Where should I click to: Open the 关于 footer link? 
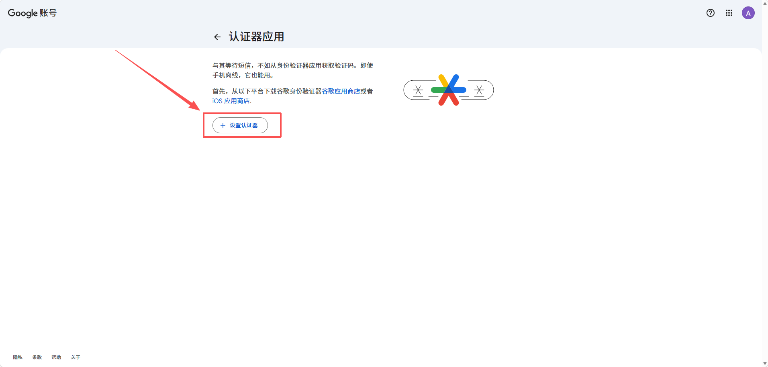tap(76, 357)
